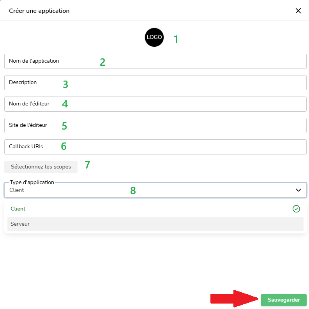Click green number 7 beside the scopes button
Viewport: 309px width, 309px height.
[x=87, y=165]
